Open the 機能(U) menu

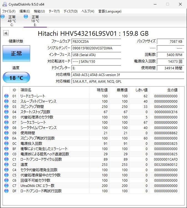click(39, 11)
